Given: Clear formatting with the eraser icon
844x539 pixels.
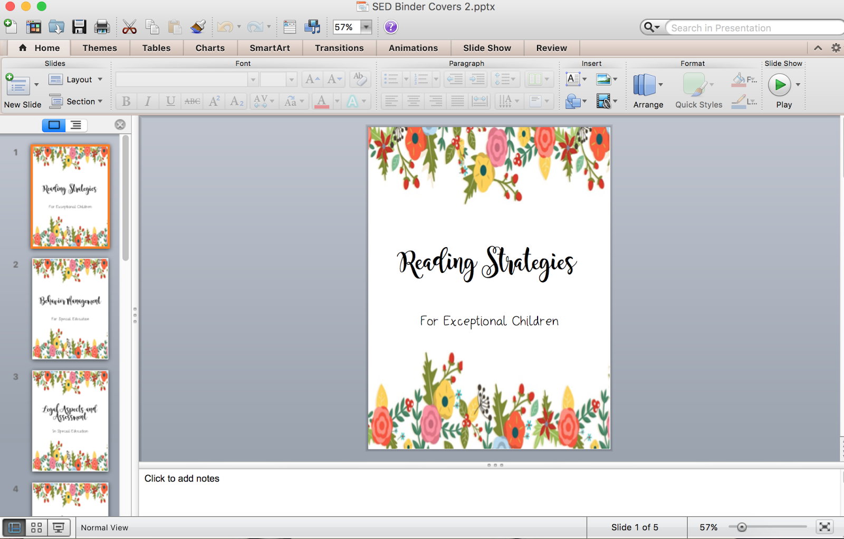Looking at the screenshot, I should tap(360, 79).
